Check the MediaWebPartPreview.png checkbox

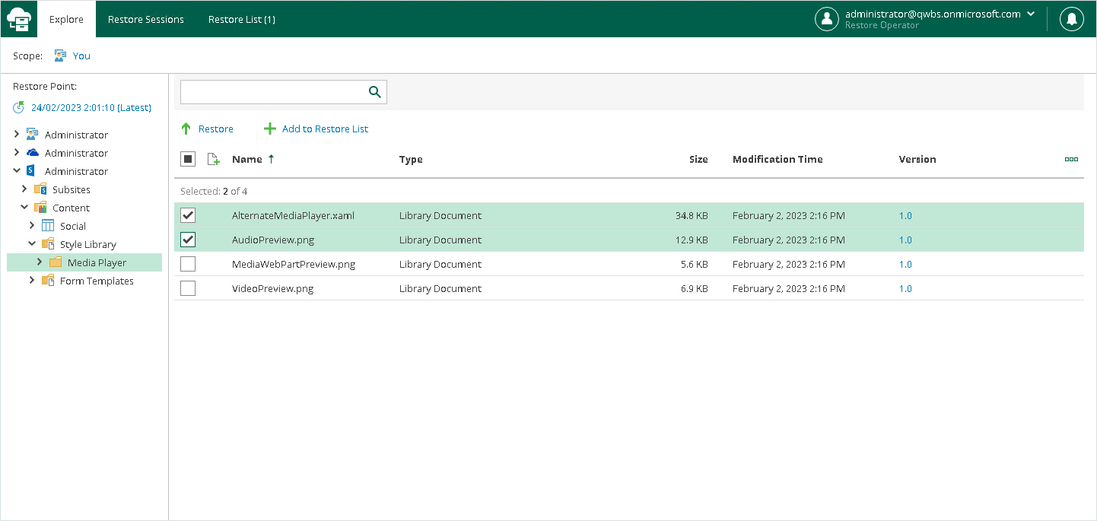pos(188,265)
